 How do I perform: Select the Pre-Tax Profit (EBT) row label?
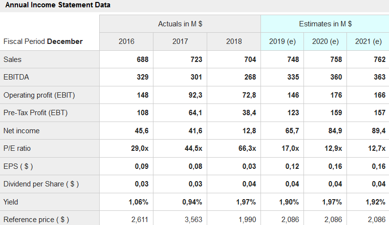[x=35, y=113]
